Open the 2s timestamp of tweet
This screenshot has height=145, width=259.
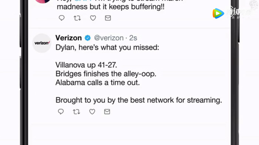[x=133, y=38]
